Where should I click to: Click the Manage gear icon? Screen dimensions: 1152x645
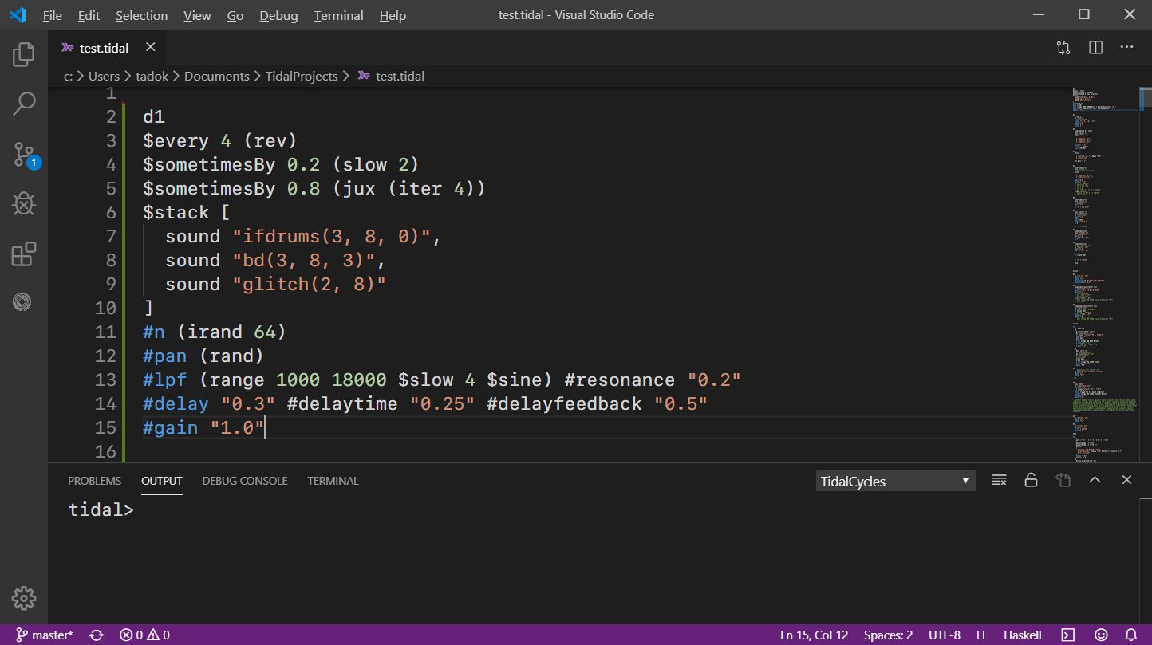click(x=24, y=598)
